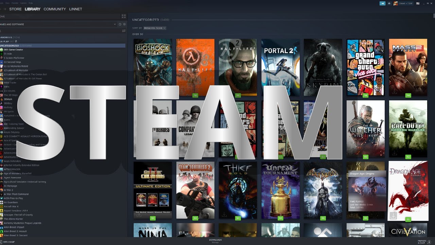Click the download icon on Thief Gold cover
Screen dimensions: 435x245
click(224, 215)
